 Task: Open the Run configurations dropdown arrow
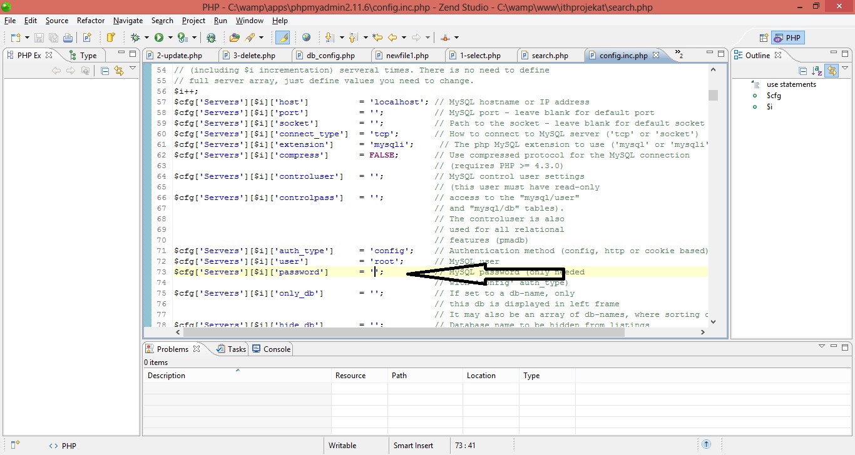170,38
